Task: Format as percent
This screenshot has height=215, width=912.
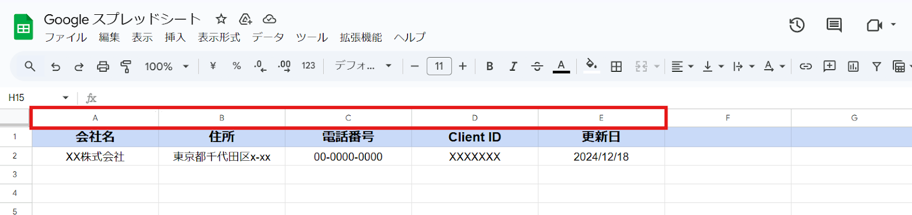Action: point(237,66)
